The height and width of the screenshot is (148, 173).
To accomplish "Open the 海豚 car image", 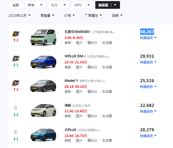I will tap(43, 110).
